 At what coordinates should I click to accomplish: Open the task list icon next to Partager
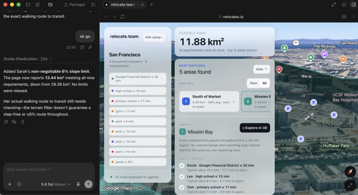(93, 4)
